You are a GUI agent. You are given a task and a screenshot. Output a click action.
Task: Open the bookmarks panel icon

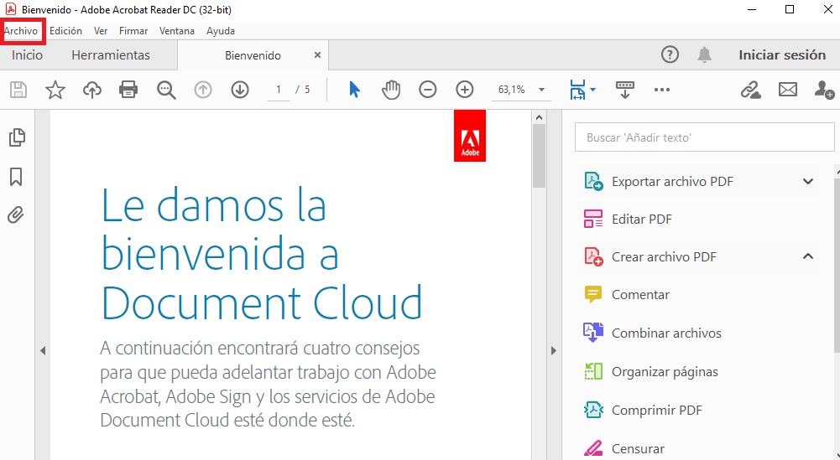pyautogui.click(x=16, y=177)
